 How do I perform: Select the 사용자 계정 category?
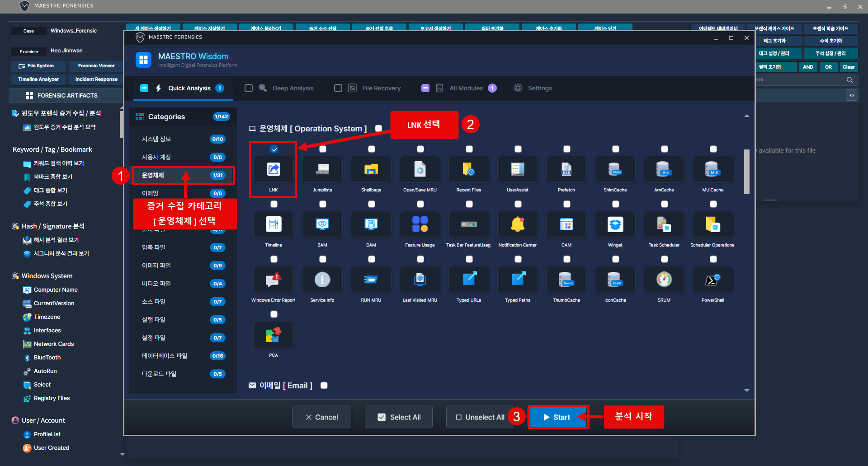183,157
